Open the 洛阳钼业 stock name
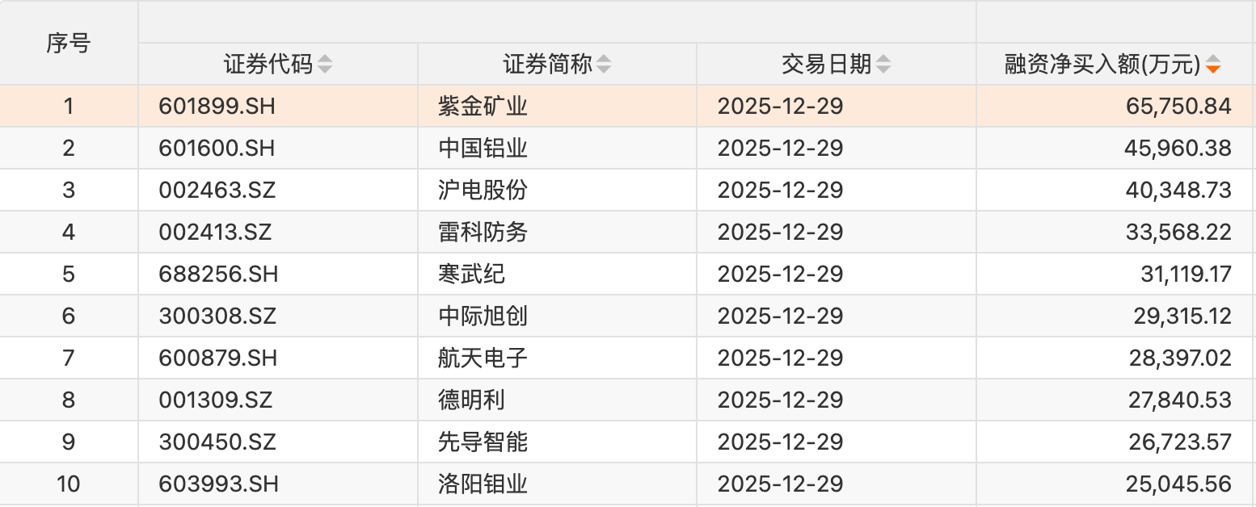Screen dimensions: 1256x507 (x=483, y=484)
